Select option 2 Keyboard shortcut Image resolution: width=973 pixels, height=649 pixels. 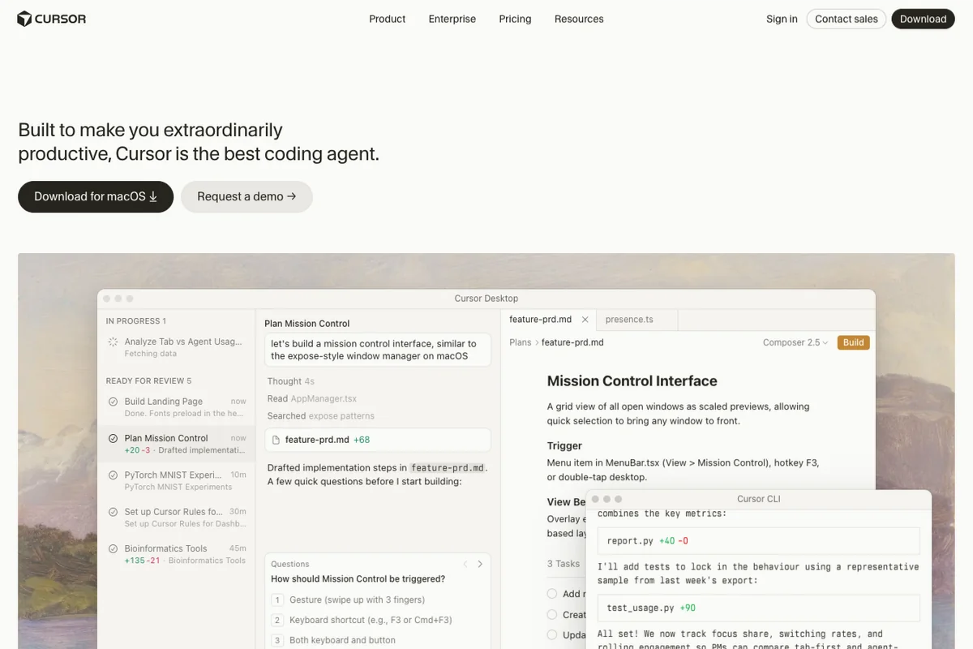tap(378, 620)
